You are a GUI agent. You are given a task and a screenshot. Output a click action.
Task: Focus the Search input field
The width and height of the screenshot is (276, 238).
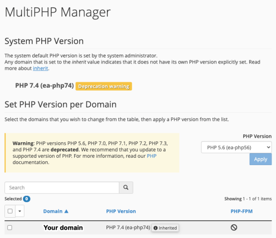(62, 187)
